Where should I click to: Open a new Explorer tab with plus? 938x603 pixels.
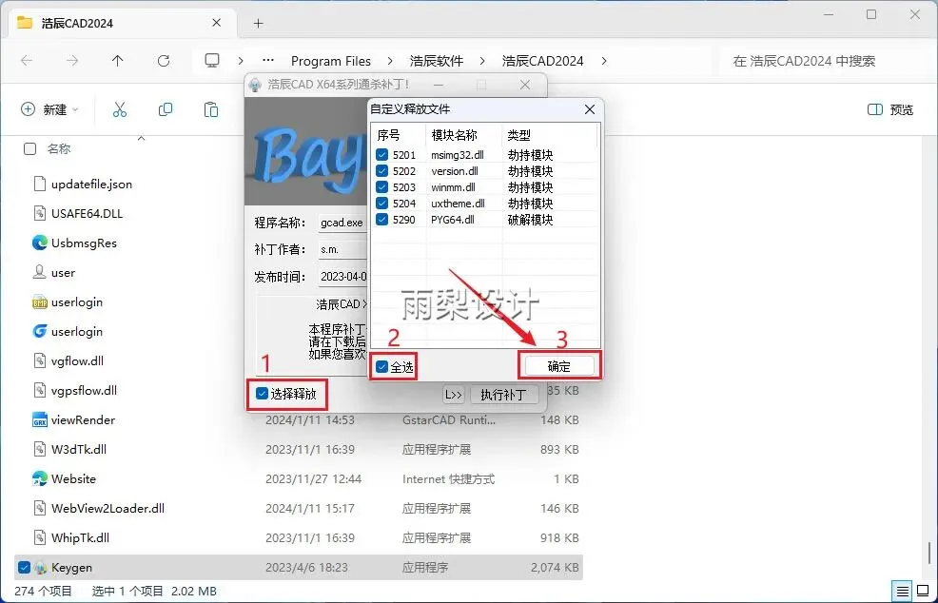coord(258,24)
